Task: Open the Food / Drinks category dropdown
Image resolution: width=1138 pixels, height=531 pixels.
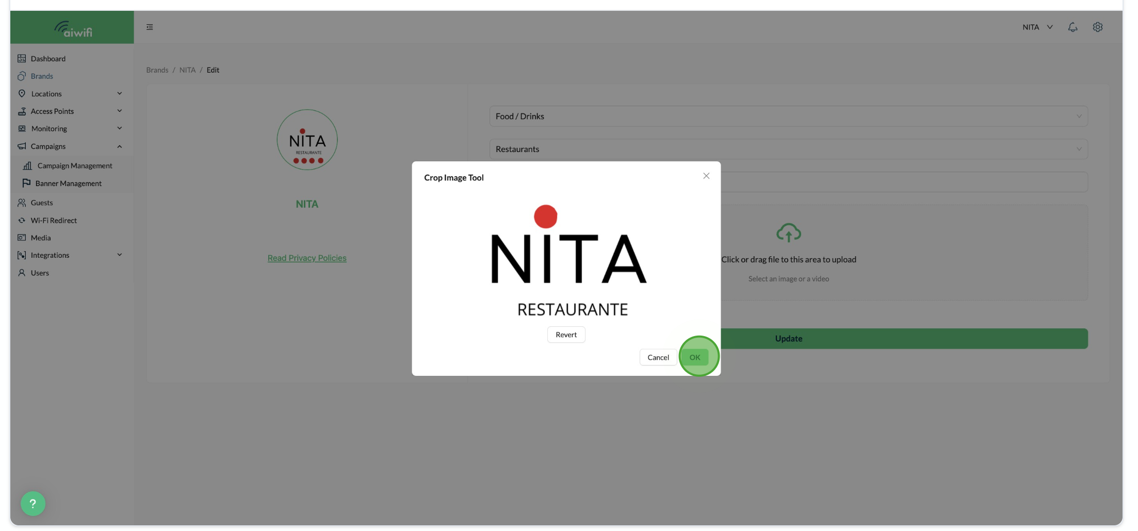Action: coord(788,117)
